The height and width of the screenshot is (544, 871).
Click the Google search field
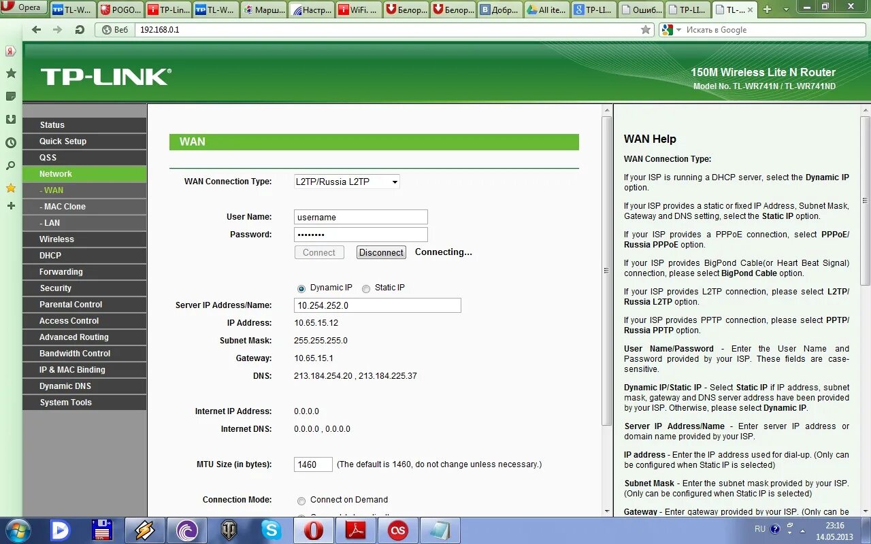tap(772, 30)
